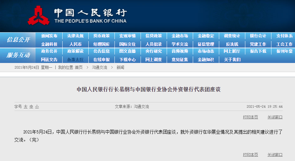Set font size to large (大)
Image resolution: width=295 pixels, height=161 pixels.
click(x=25, y=106)
